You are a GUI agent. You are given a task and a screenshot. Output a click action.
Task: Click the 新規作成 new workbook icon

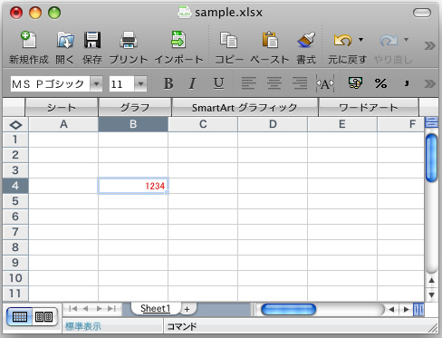[29, 40]
